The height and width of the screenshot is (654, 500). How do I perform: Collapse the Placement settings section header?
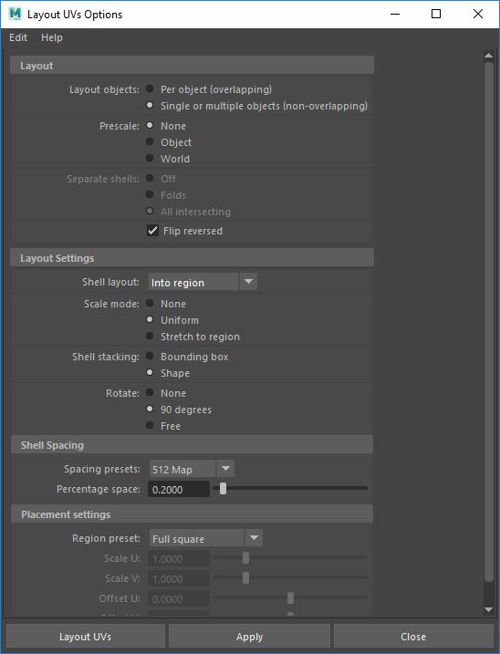pyautogui.click(x=192, y=514)
